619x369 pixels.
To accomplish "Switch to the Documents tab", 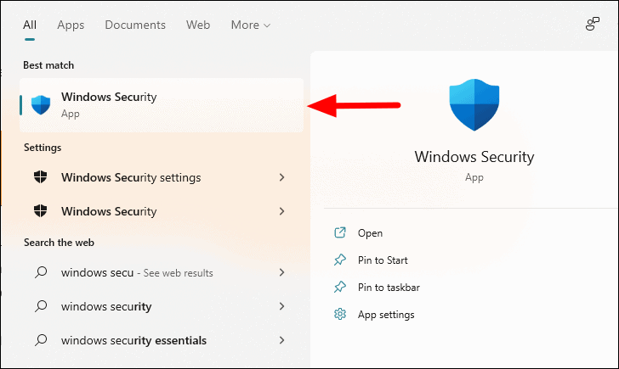I will coord(135,25).
